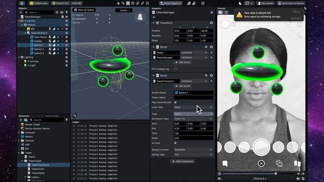The image size is (324, 182).
Task: Click the cursor select icon in top toolbar
Action: tap(203, 3)
